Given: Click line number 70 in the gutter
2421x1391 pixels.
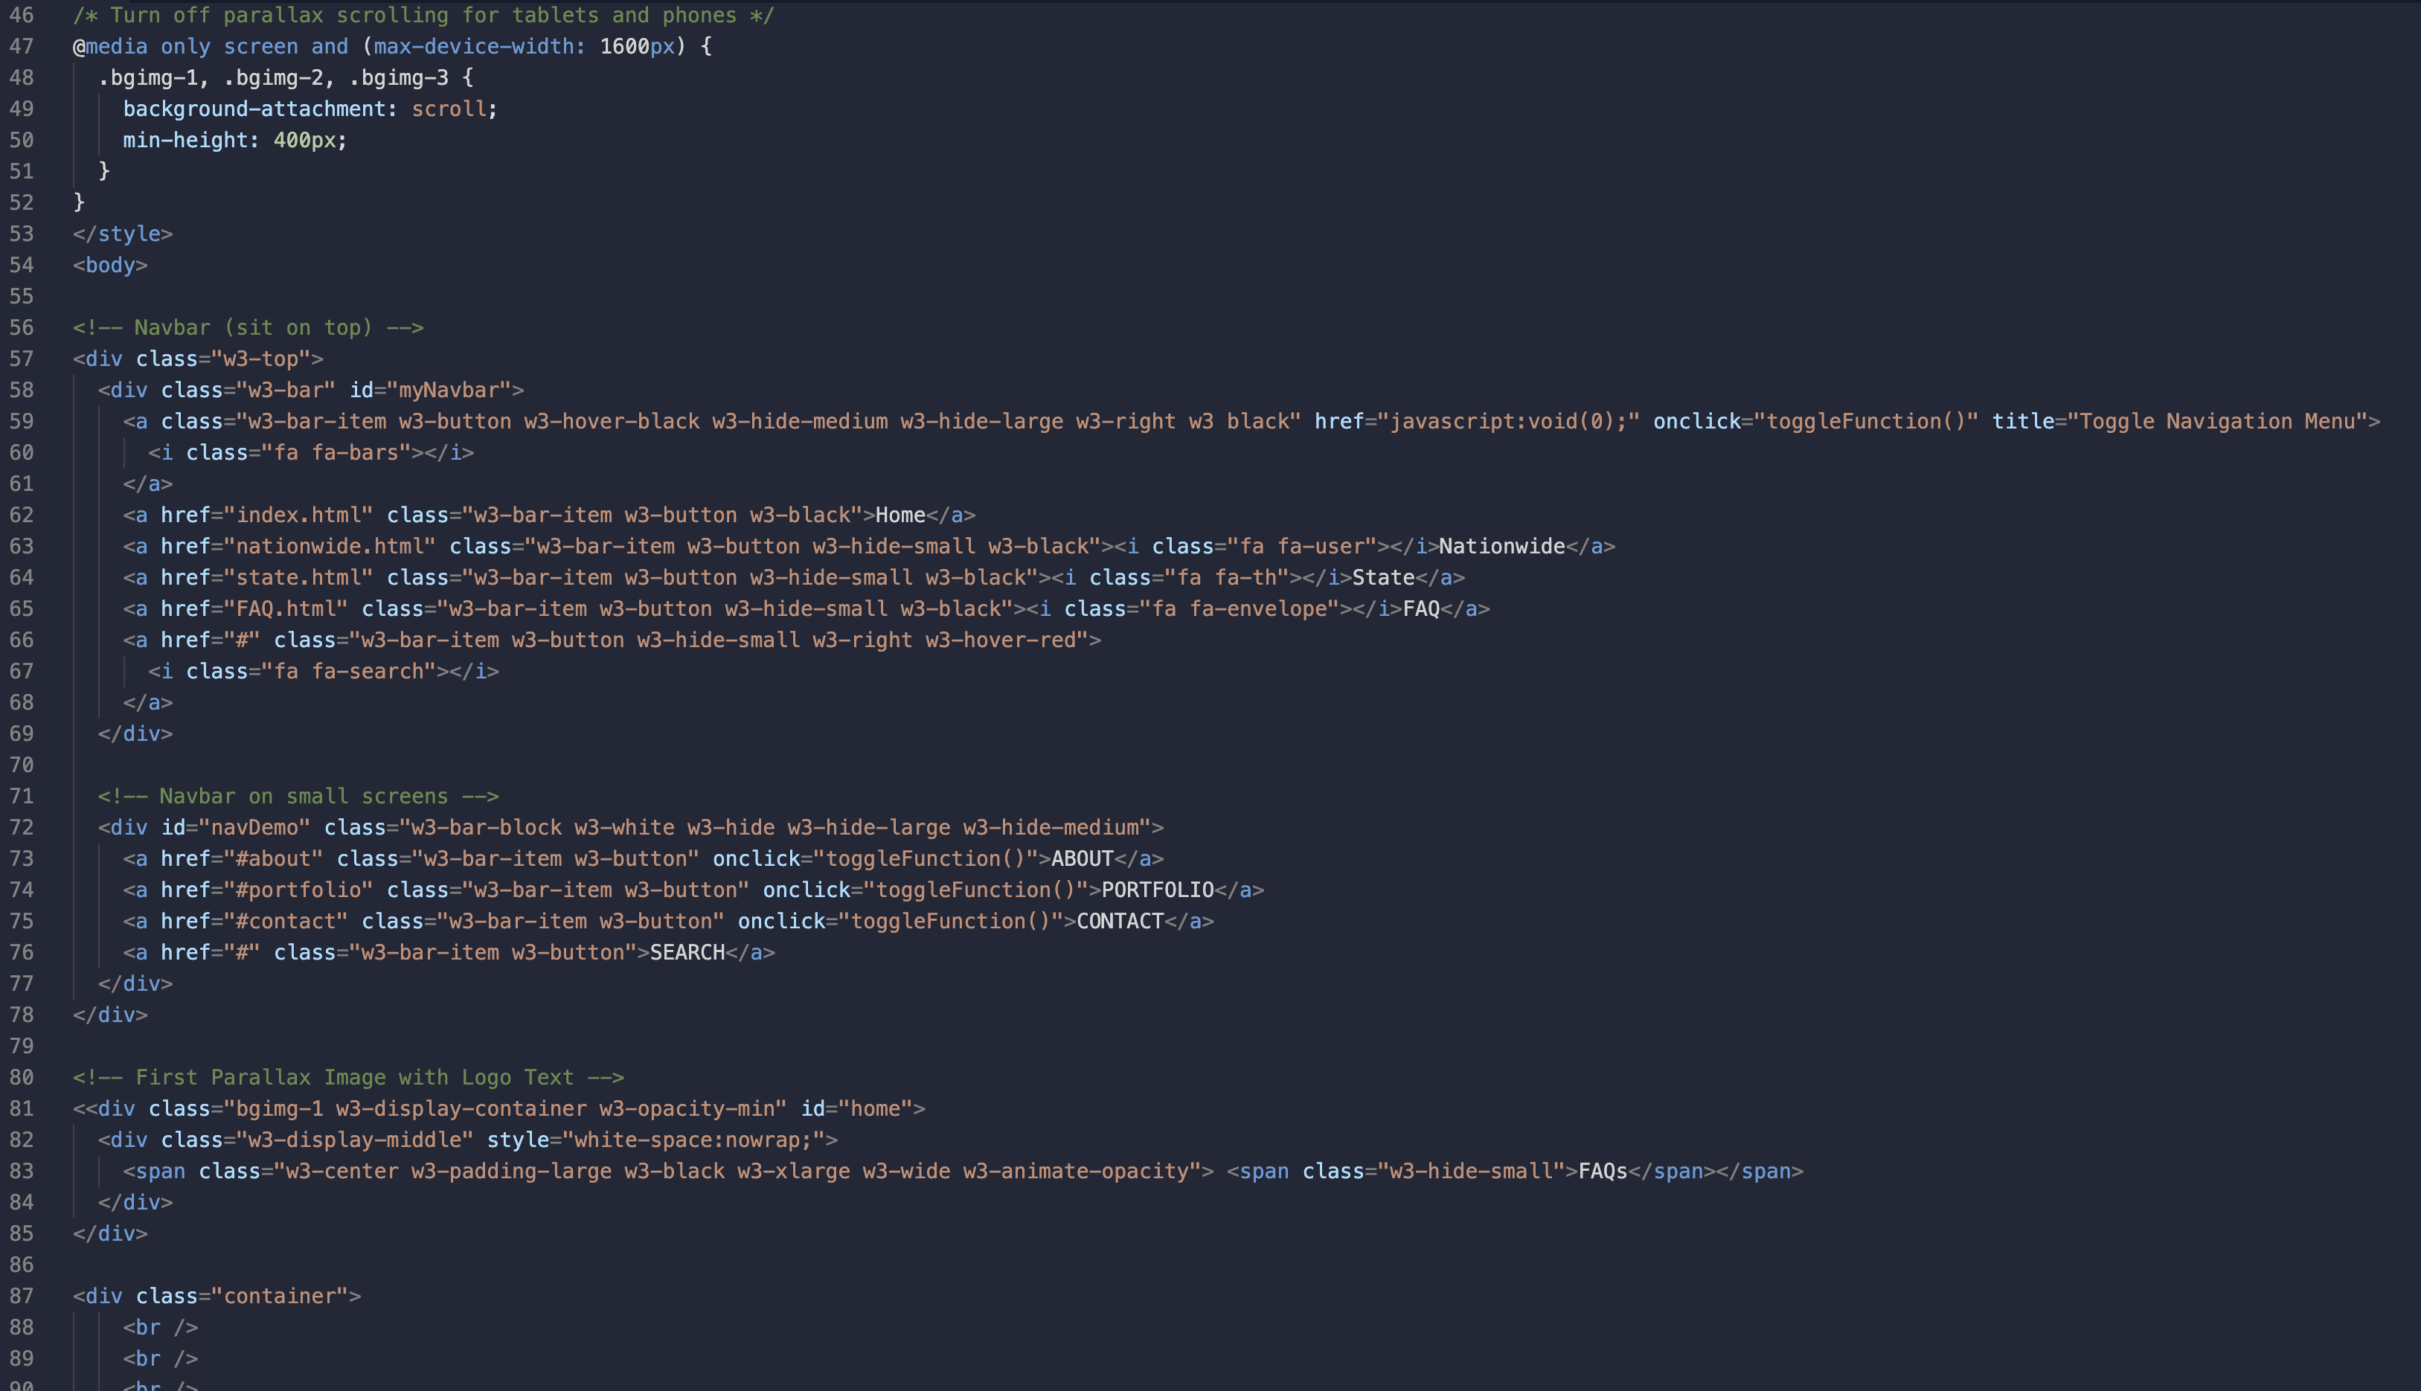Looking at the screenshot, I should pos(21,765).
